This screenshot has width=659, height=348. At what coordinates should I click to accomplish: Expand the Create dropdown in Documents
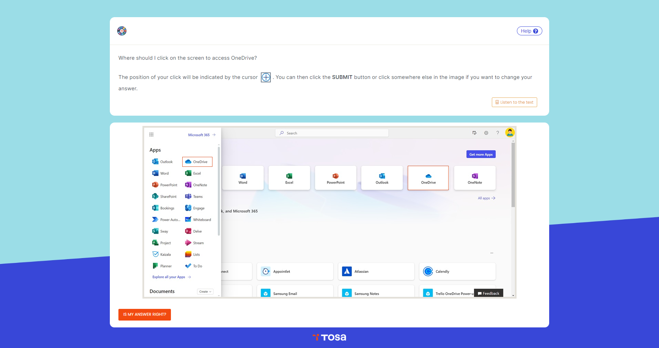coord(205,291)
